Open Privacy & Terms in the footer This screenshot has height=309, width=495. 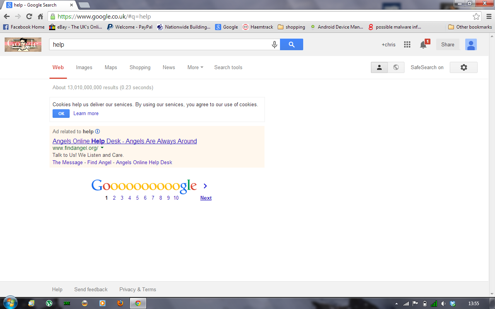(138, 289)
